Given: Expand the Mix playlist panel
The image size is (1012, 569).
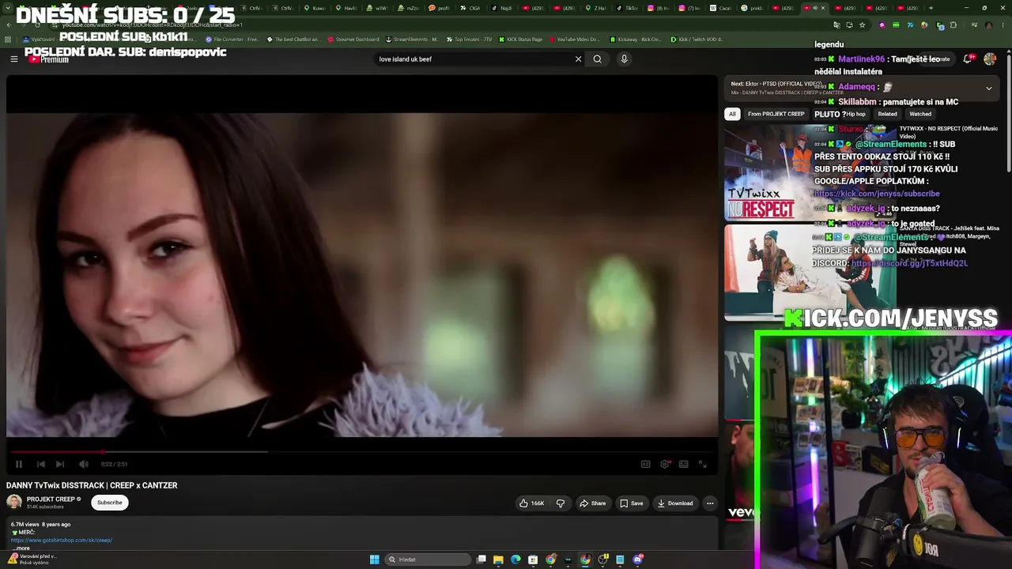Looking at the screenshot, I should pyautogui.click(x=988, y=89).
